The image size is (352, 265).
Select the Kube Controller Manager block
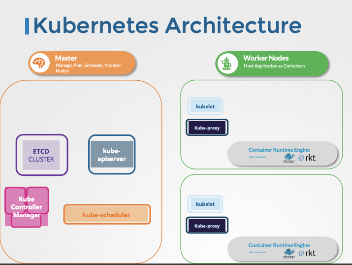point(27,207)
